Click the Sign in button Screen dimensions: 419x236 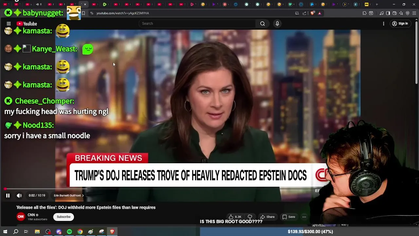pos(400,24)
